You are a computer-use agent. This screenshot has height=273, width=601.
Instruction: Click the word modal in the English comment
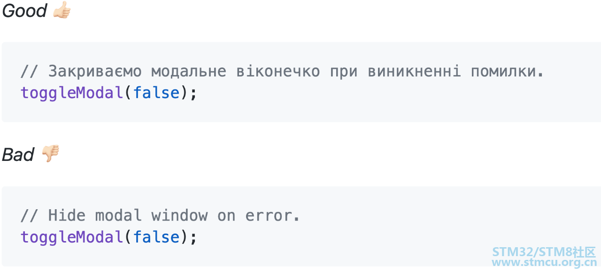point(119,215)
